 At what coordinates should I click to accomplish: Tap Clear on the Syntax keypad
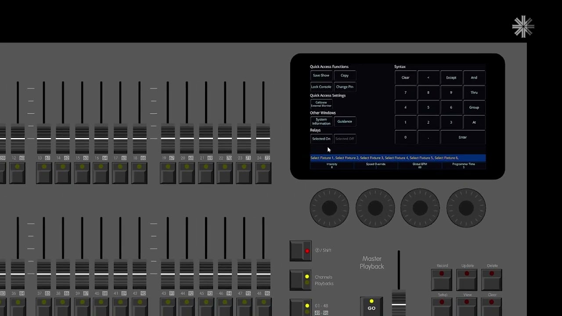tap(405, 78)
